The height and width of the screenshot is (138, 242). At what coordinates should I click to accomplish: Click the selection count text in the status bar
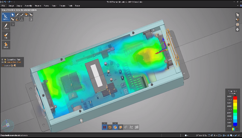pyautogui.click(x=201, y=135)
